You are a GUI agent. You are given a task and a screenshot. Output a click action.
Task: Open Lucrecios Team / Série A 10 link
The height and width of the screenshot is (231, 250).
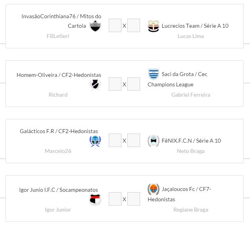point(195,26)
